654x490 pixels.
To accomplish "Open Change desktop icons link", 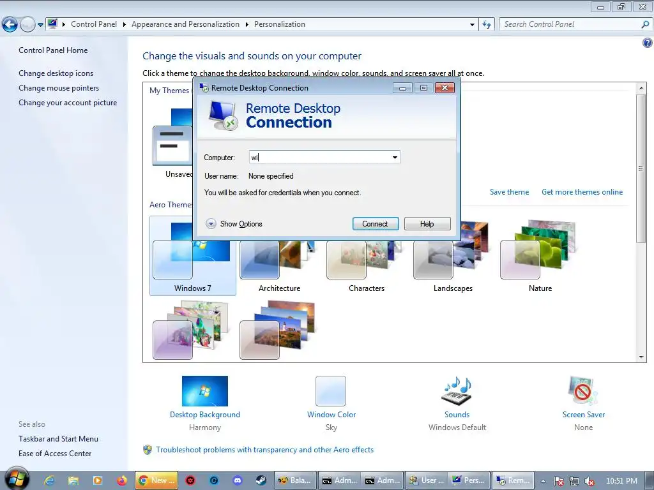I will (x=56, y=73).
